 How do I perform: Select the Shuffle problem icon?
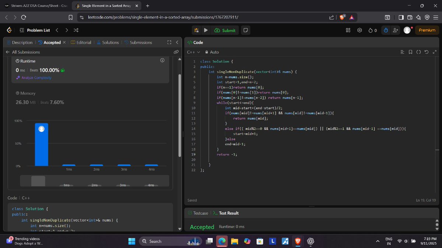[76, 30]
